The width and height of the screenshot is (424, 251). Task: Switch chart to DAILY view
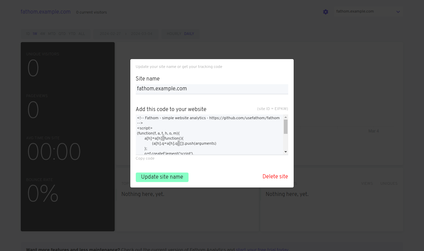(x=189, y=34)
